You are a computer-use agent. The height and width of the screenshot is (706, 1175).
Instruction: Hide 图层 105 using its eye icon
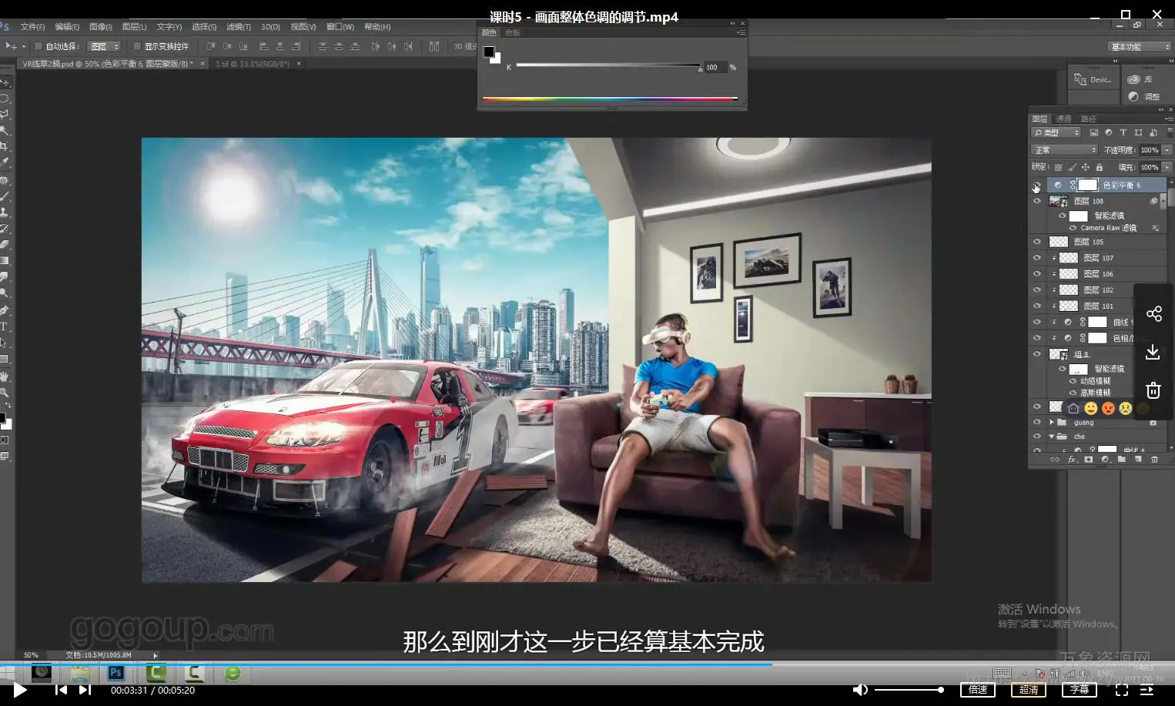tap(1036, 242)
